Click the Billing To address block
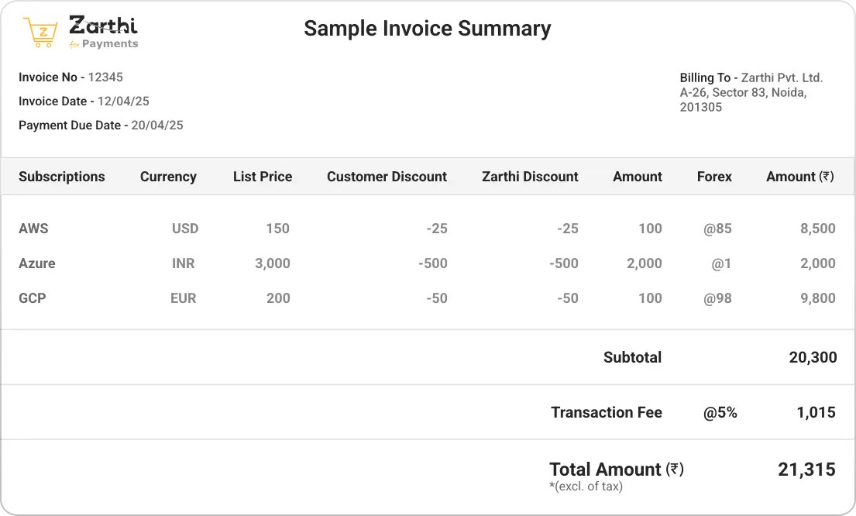856x516 pixels. [751, 92]
